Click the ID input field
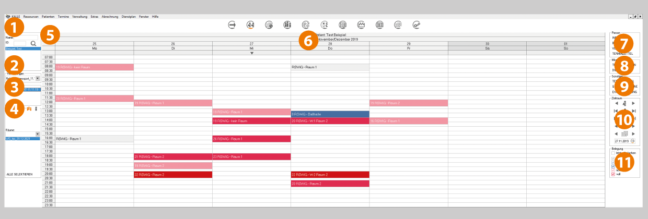The height and width of the screenshot is (219, 648). (x=19, y=44)
